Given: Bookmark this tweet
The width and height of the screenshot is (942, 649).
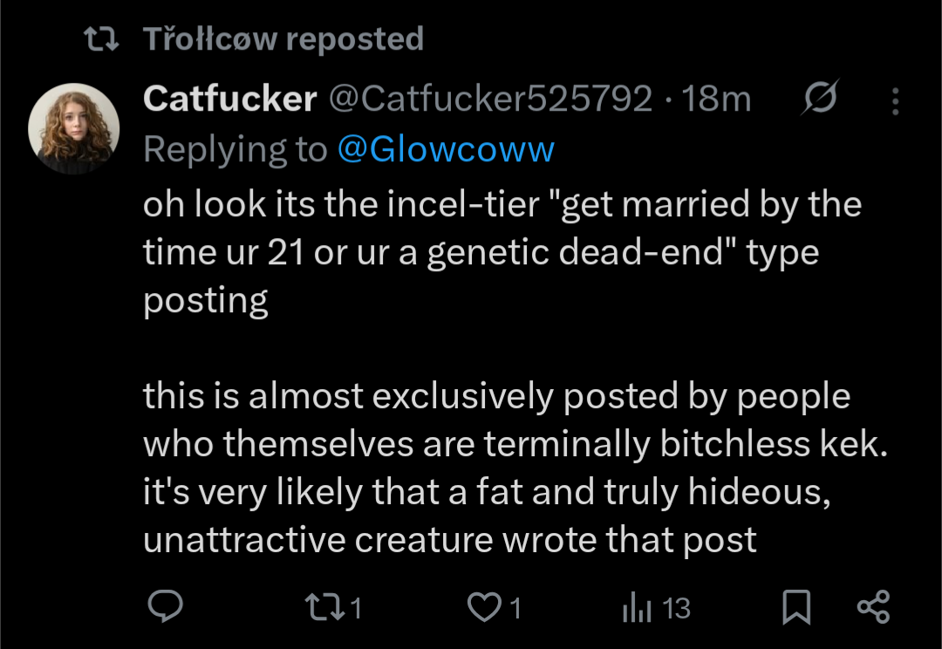Looking at the screenshot, I should click(x=795, y=607).
